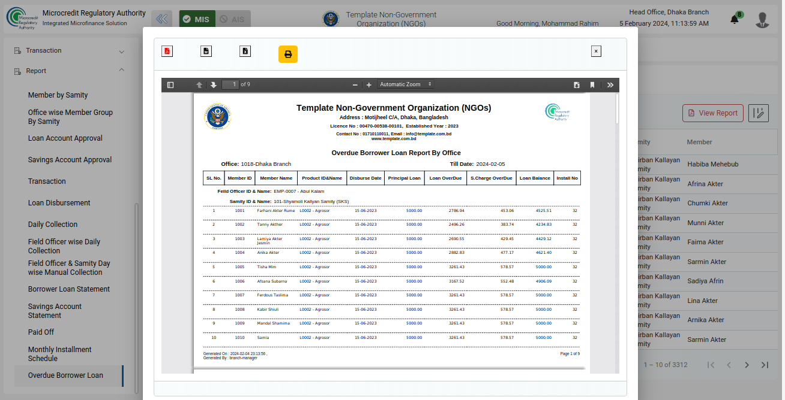The width and height of the screenshot is (785, 400).
Task: Click the bookmark icon in PDF toolbar
Action: (592, 85)
